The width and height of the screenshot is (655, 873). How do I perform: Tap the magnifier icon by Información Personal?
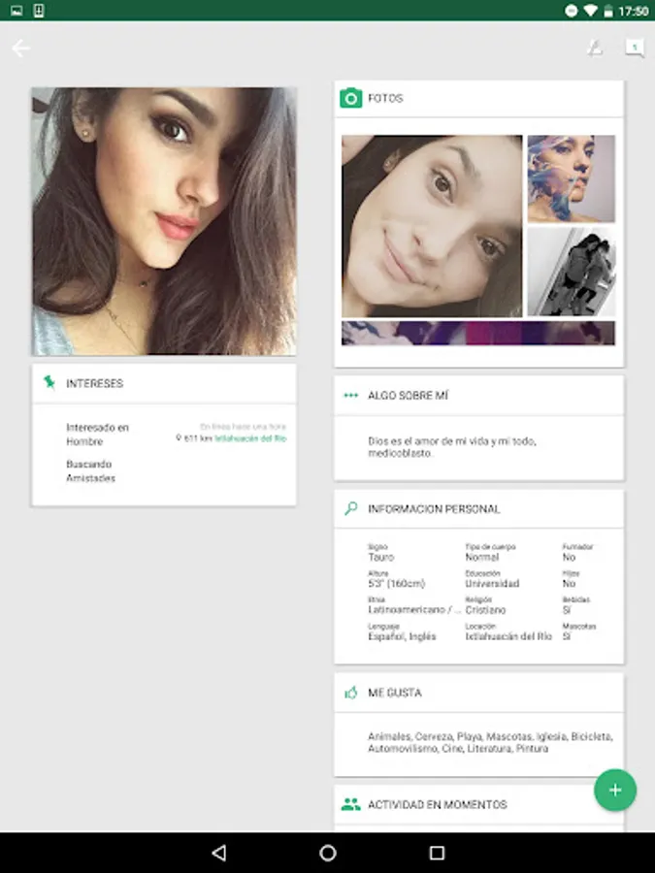tap(351, 508)
